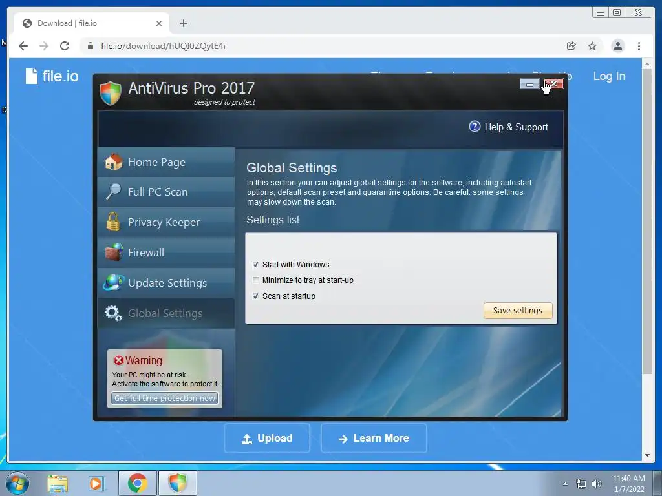Click the red Warning error icon
This screenshot has width=662, height=496.
tap(119, 360)
